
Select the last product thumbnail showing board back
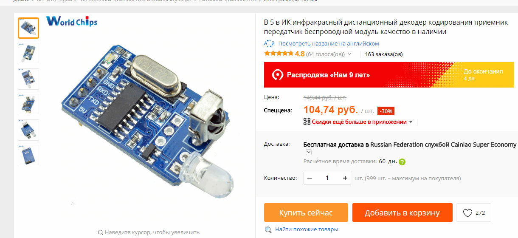click(x=28, y=156)
